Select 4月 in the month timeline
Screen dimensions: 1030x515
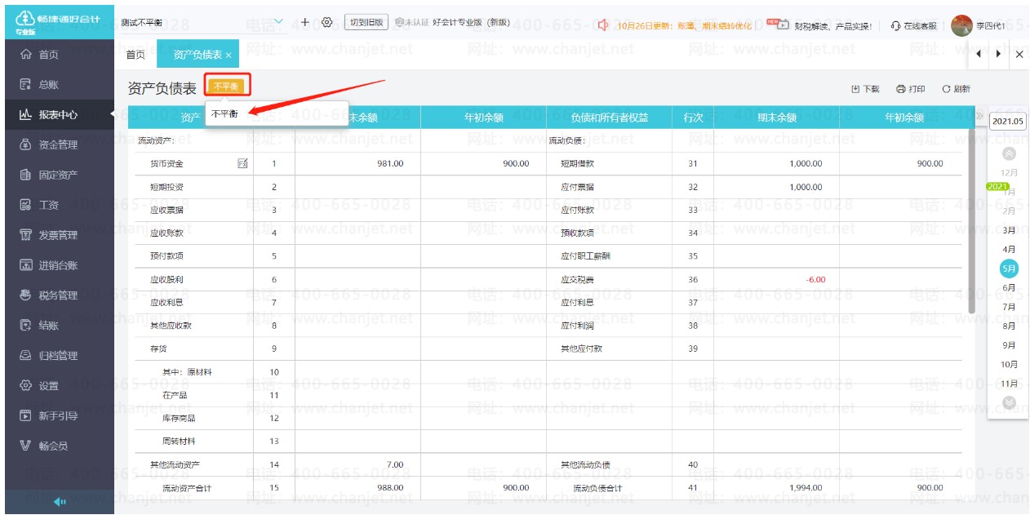1010,249
